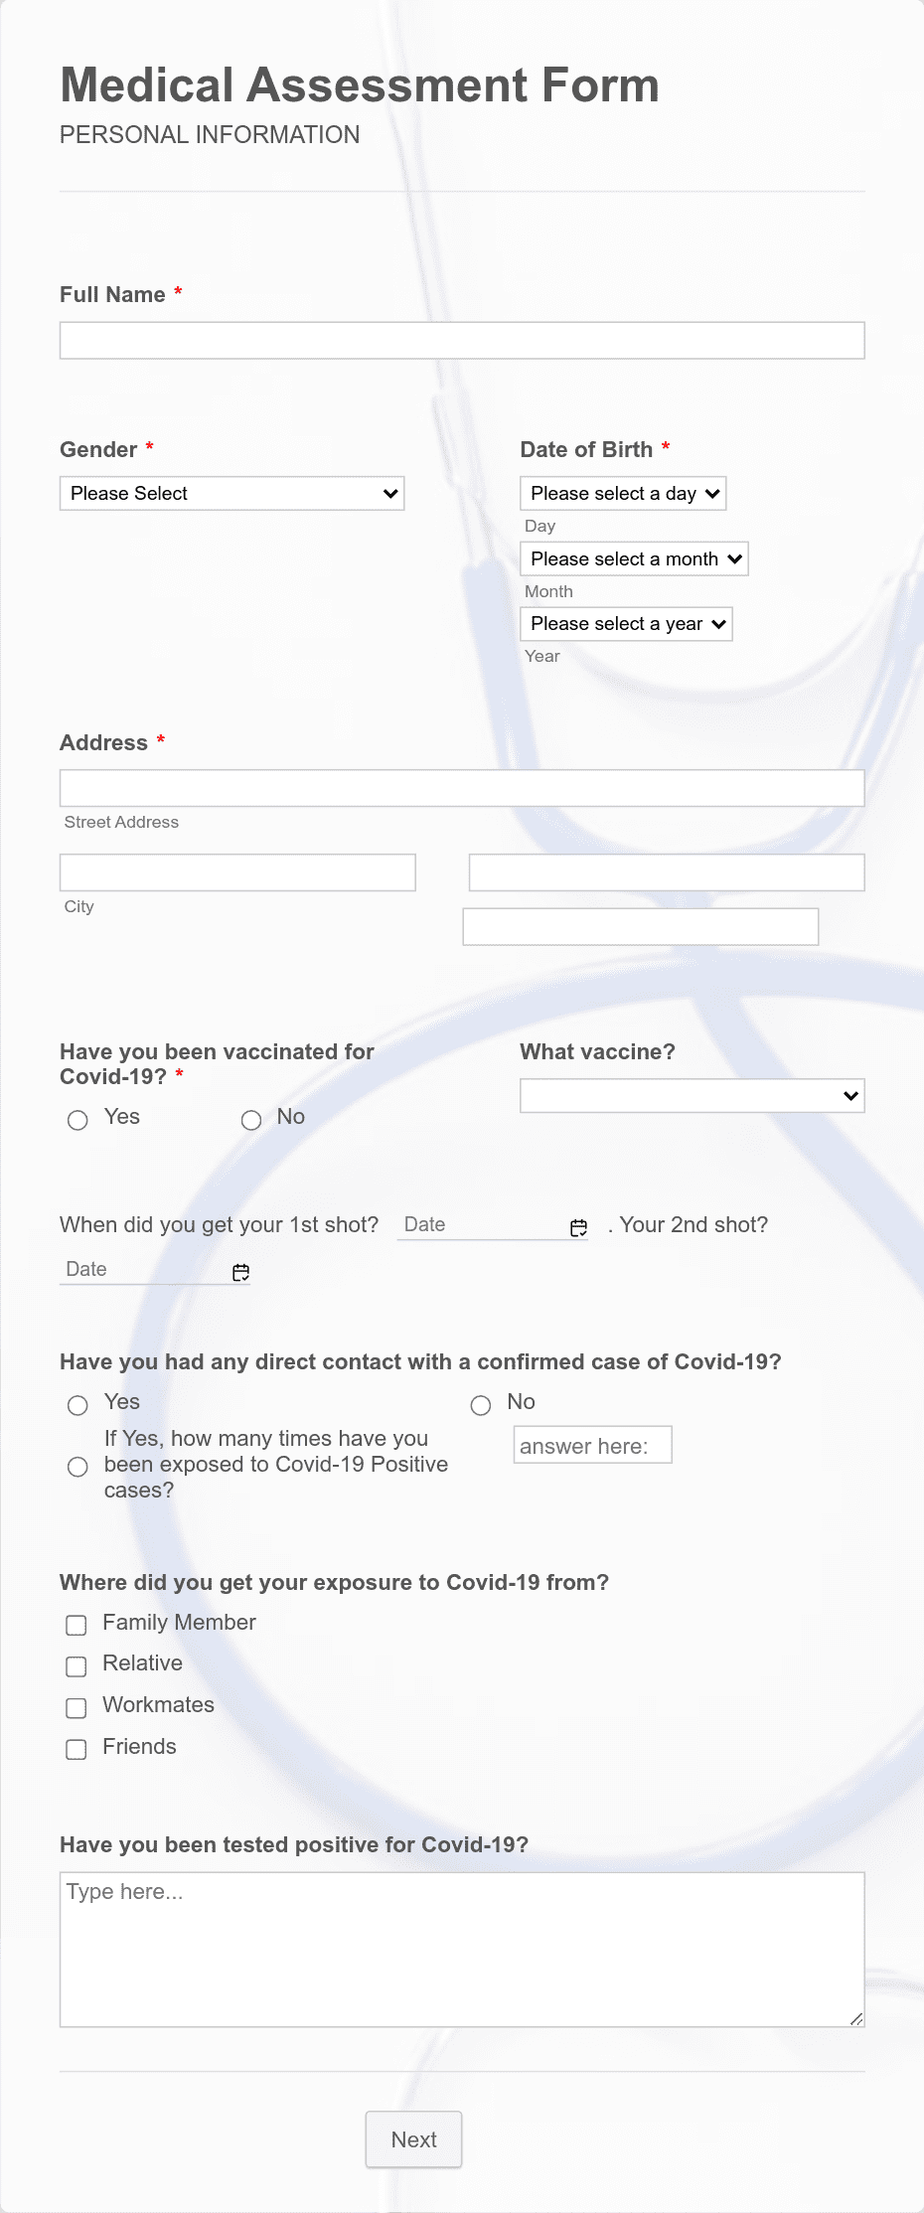This screenshot has width=924, height=2213.
Task: Focus the tested positive text area
Action: pyautogui.click(x=462, y=1950)
